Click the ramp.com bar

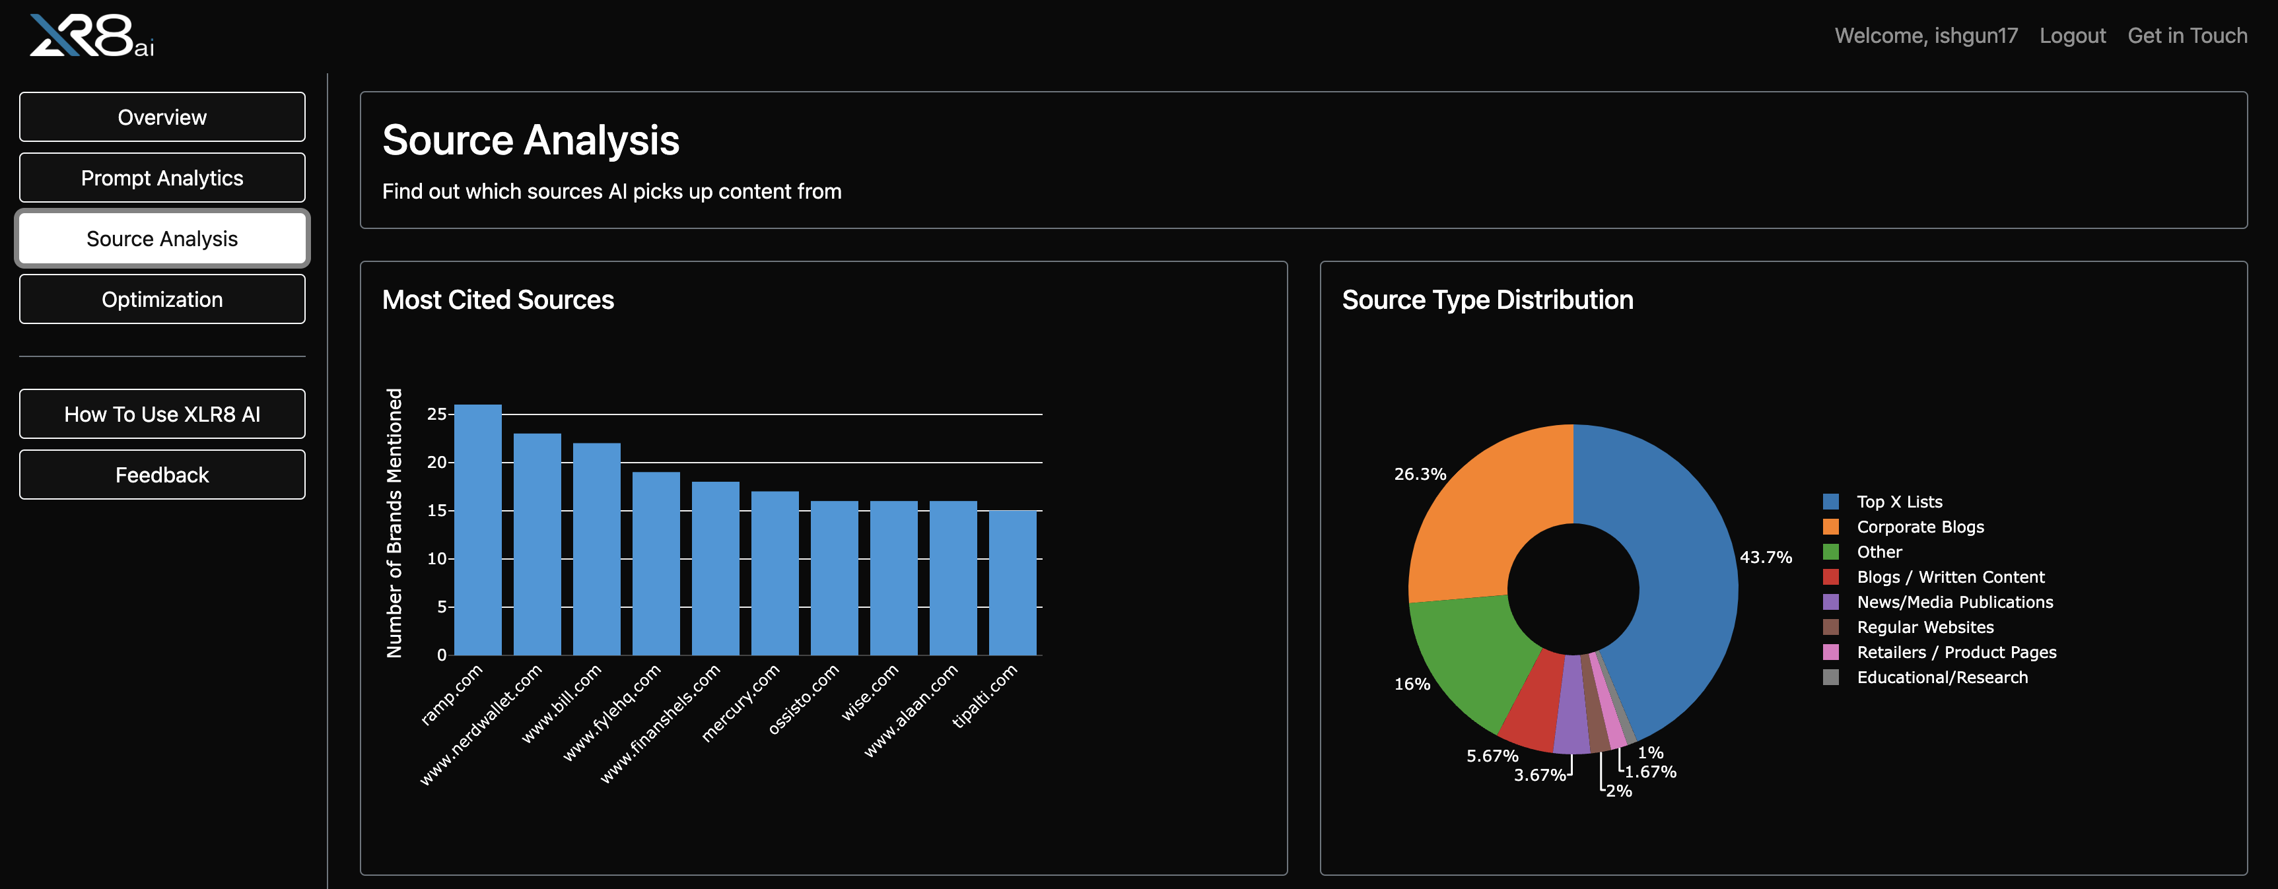point(477,529)
